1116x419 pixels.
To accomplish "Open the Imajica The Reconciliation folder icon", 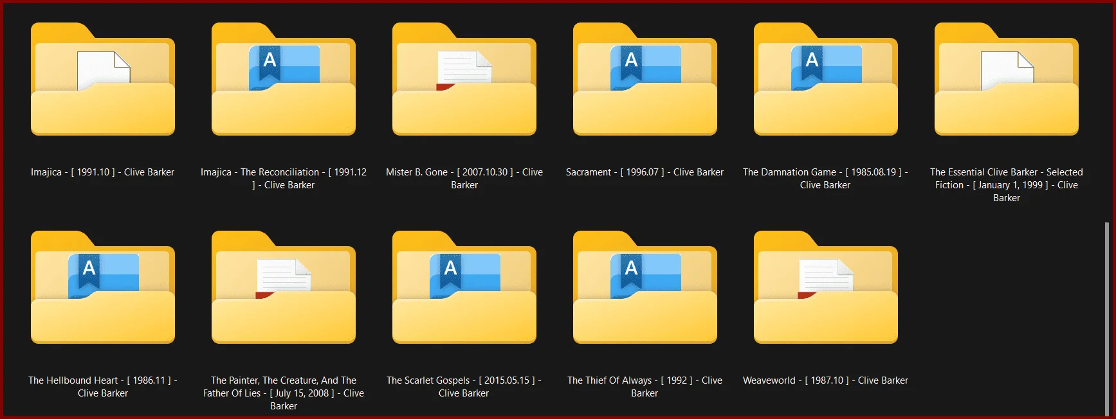I will [284, 79].
